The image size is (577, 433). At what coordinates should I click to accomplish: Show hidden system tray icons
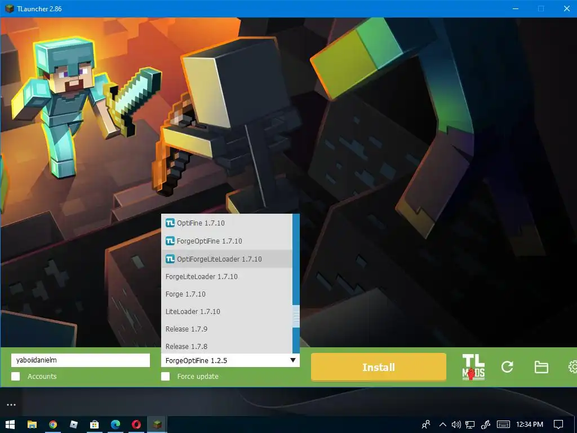tap(443, 425)
